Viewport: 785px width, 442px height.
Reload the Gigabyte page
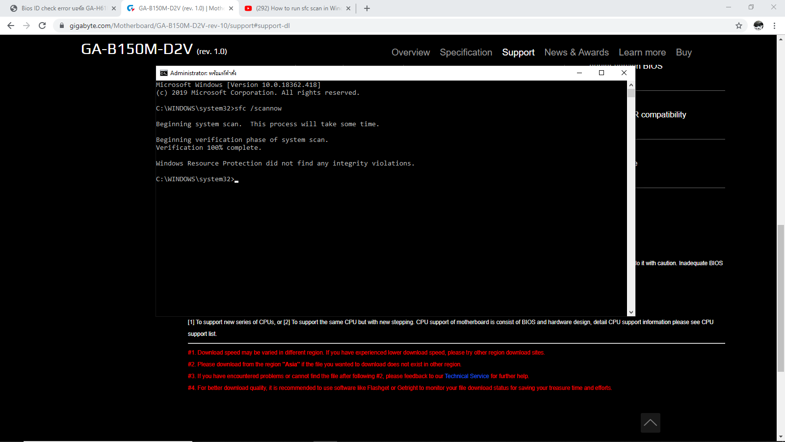point(42,26)
